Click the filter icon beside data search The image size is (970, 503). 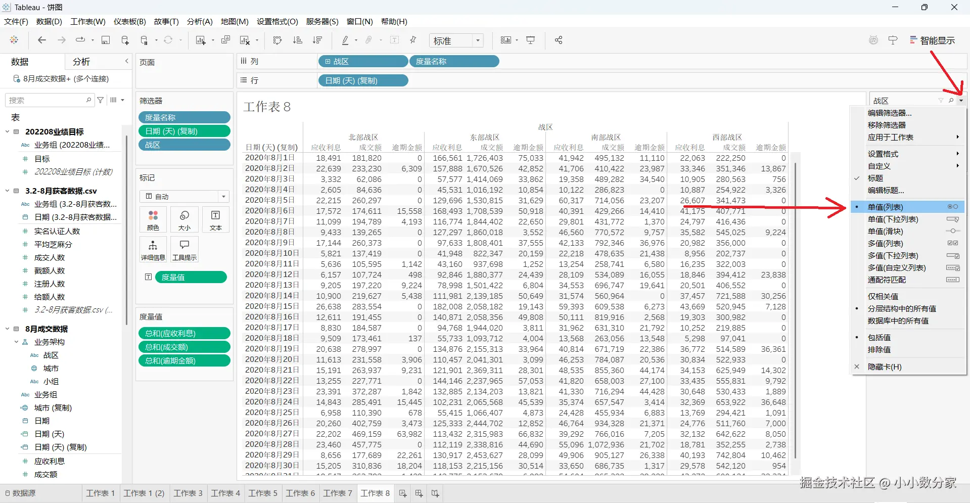[101, 100]
